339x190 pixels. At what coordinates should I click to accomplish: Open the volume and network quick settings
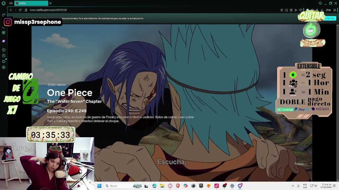[314, 186]
